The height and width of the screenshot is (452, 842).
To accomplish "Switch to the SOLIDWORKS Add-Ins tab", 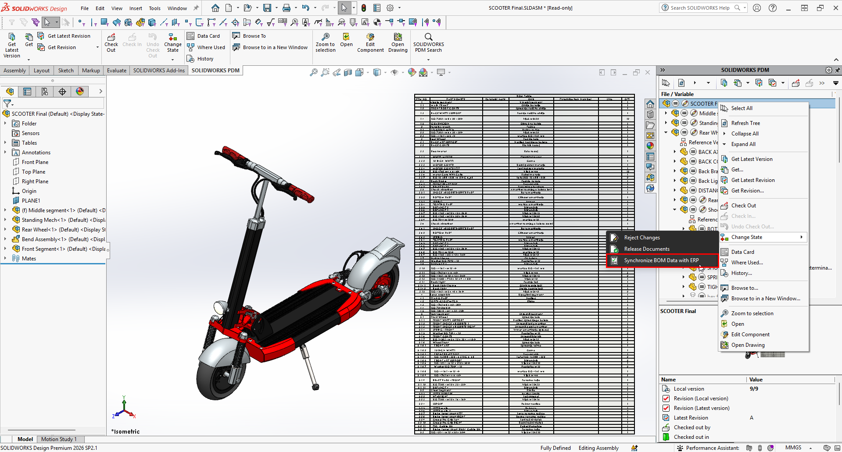I will [159, 70].
